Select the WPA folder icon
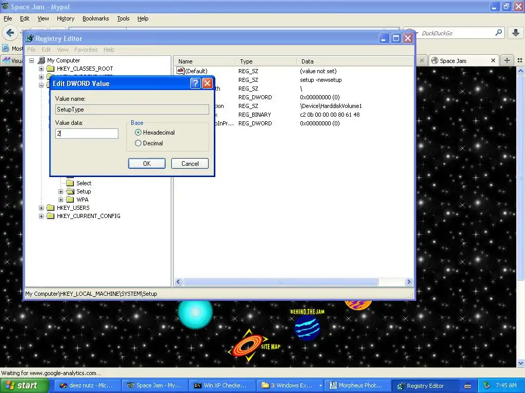This screenshot has height=393, width=525. pos(70,200)
